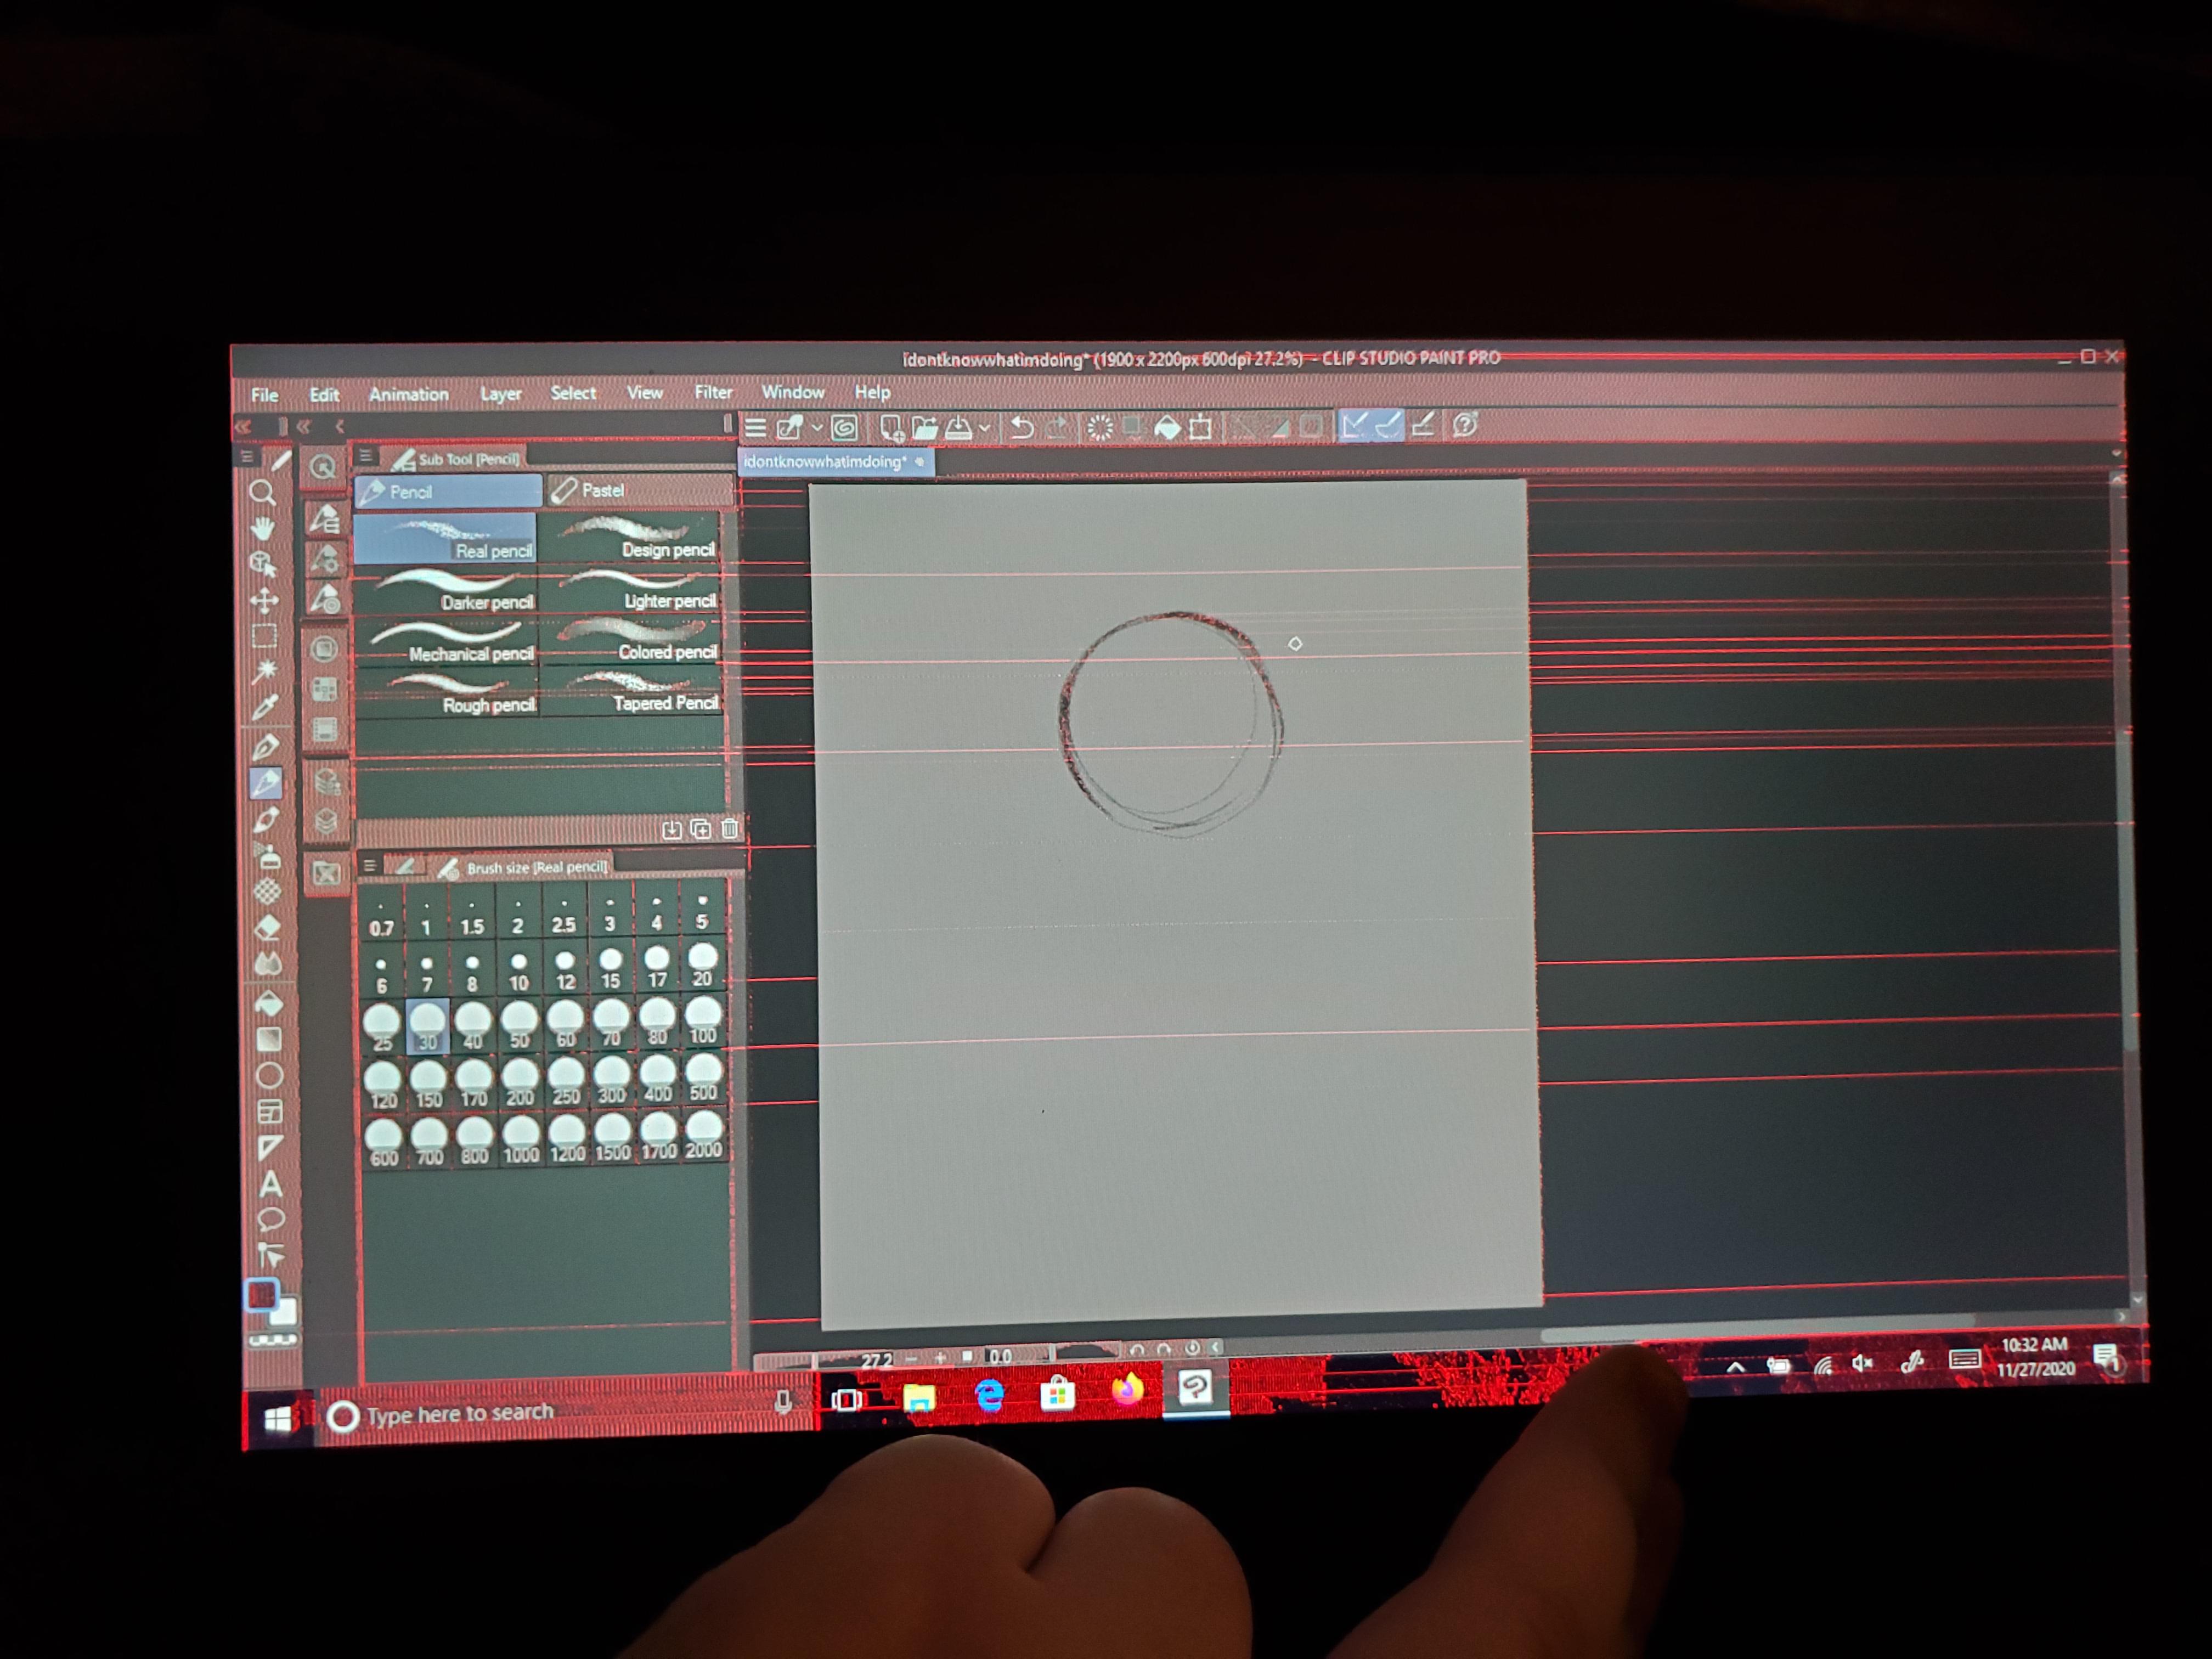Open the Filter menu
The height and width of the screenshot is (1659, 2212).
click(x=713, y=393)
